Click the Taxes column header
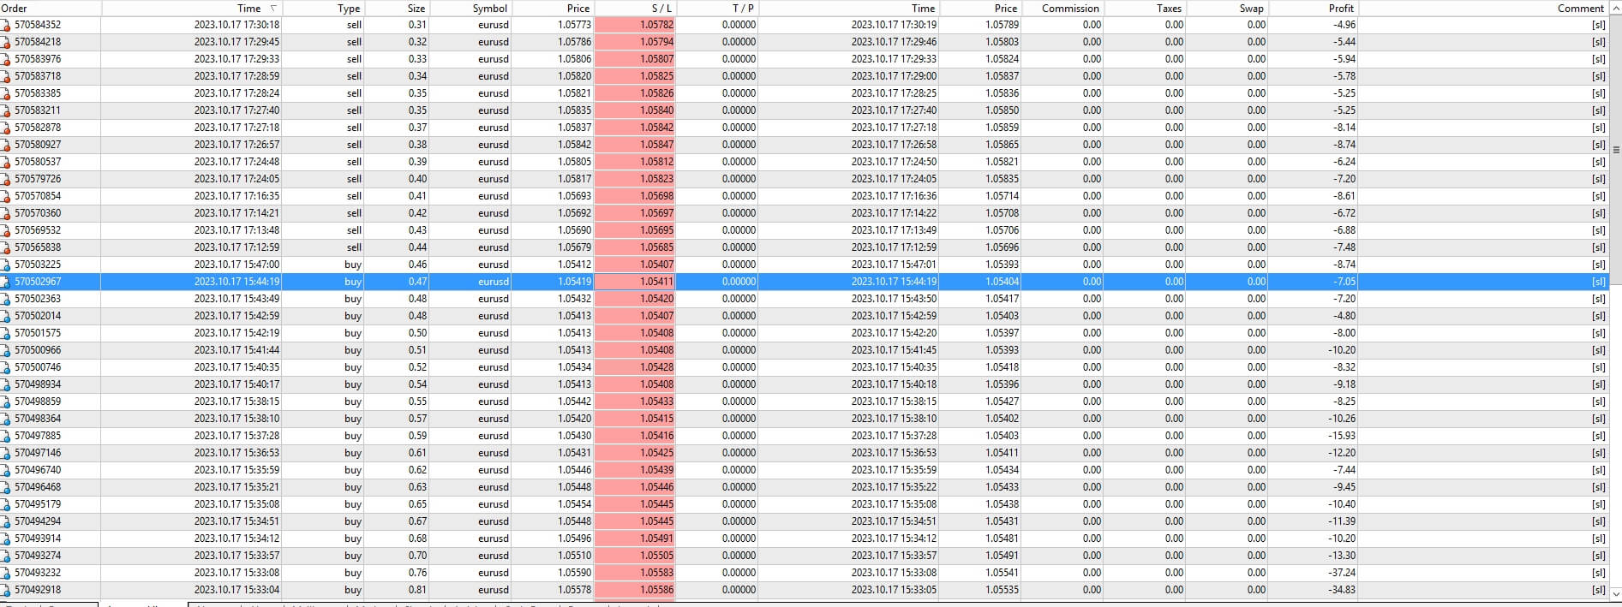This screenshot has height=607, width=1622. [x=1145, y=8]
